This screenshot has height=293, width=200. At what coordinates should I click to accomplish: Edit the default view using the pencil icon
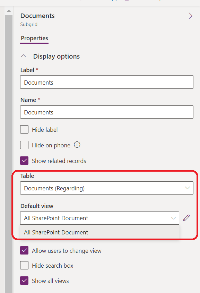coord(186,218)
